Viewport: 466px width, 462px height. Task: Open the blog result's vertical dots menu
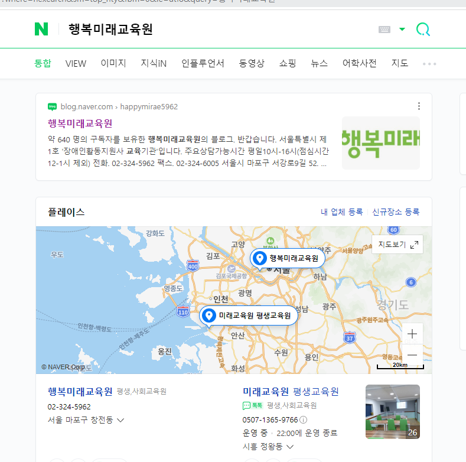click(x=419, y=106)
